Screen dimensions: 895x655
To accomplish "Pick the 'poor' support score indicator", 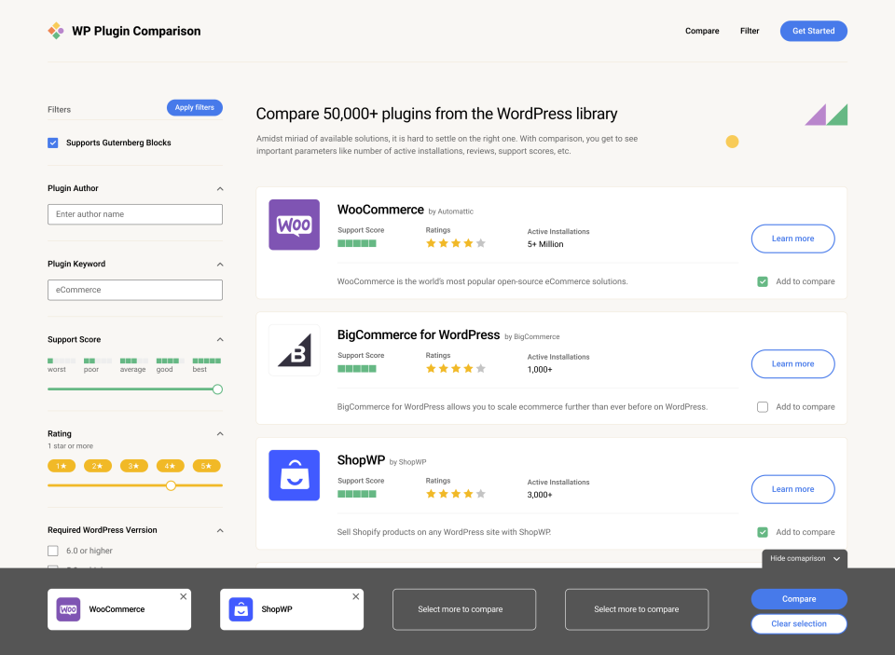I will pyautogui.click(x=98, y=364).
